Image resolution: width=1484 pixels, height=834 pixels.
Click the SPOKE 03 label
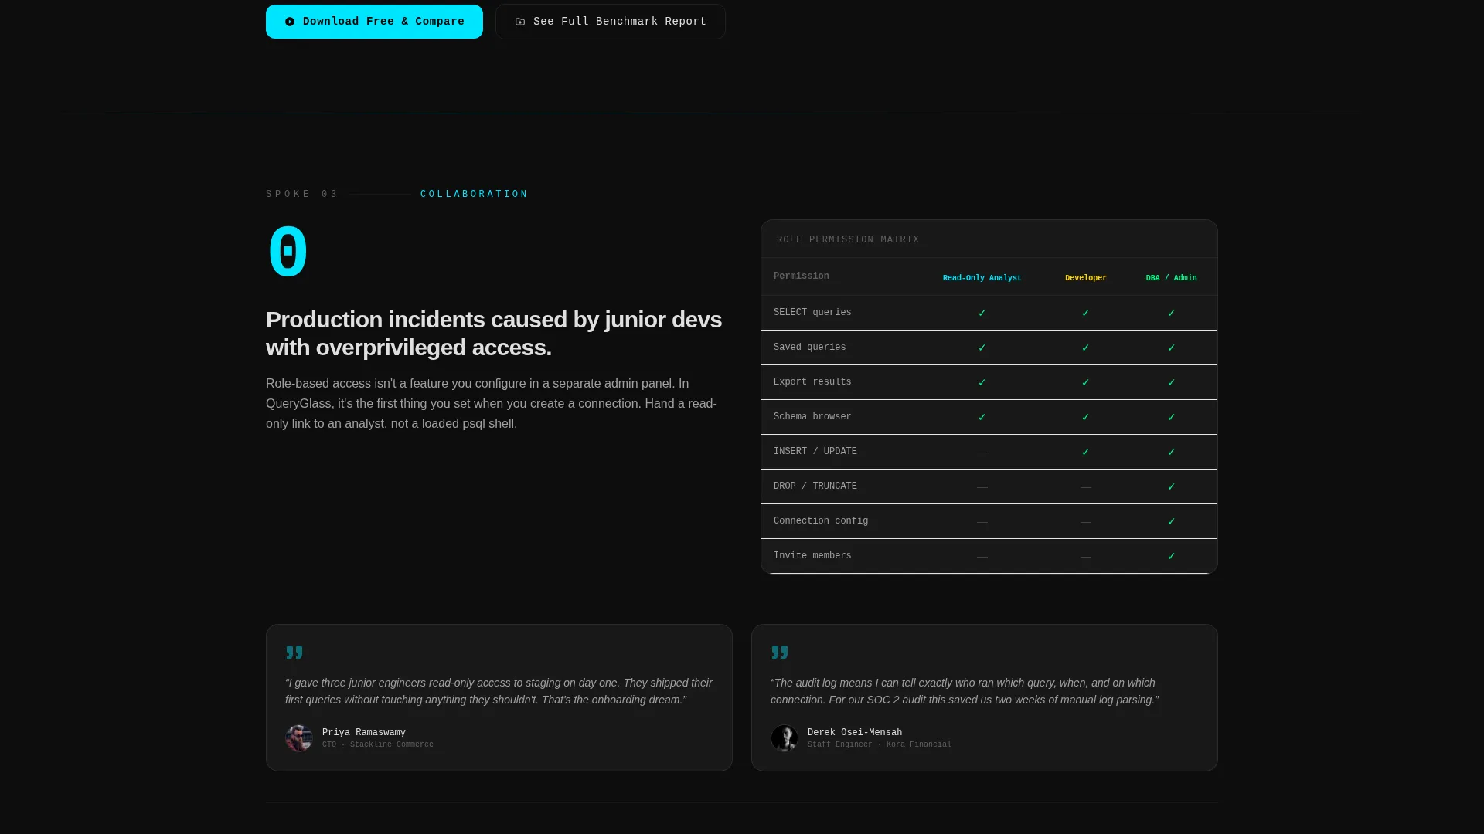click(301, 195)
